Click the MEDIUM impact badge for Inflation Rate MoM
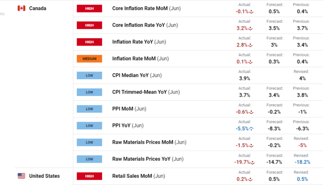The width and height of the screenshot is (323, 185). 89,59
